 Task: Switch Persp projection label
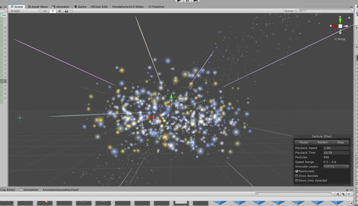tap(340, 39)
